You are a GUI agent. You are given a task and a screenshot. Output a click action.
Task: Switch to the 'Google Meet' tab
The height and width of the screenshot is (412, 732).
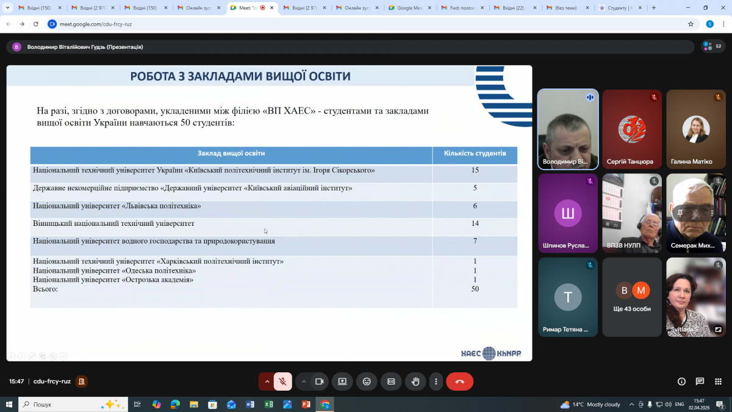pos(411,8)
